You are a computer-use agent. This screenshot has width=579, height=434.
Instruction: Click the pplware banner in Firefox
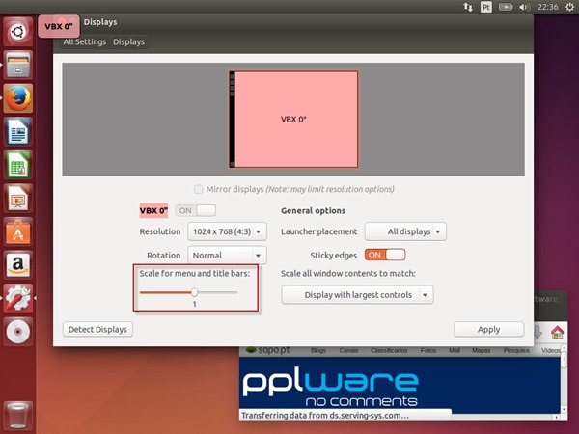point(400,385)
